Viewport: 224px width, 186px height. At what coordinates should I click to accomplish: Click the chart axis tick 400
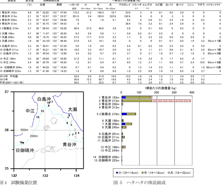click(192, 92)
